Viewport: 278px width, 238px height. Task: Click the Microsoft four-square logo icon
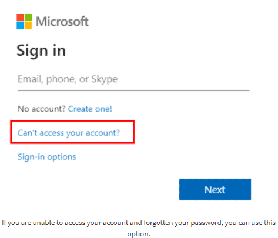pyautogui.click(x=24, y=21)
